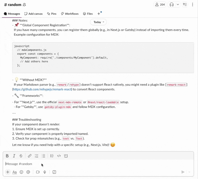Toggle strikethrough formatting
The height and width of the screenshot is (179, 198).
click(x=21, y=156)
